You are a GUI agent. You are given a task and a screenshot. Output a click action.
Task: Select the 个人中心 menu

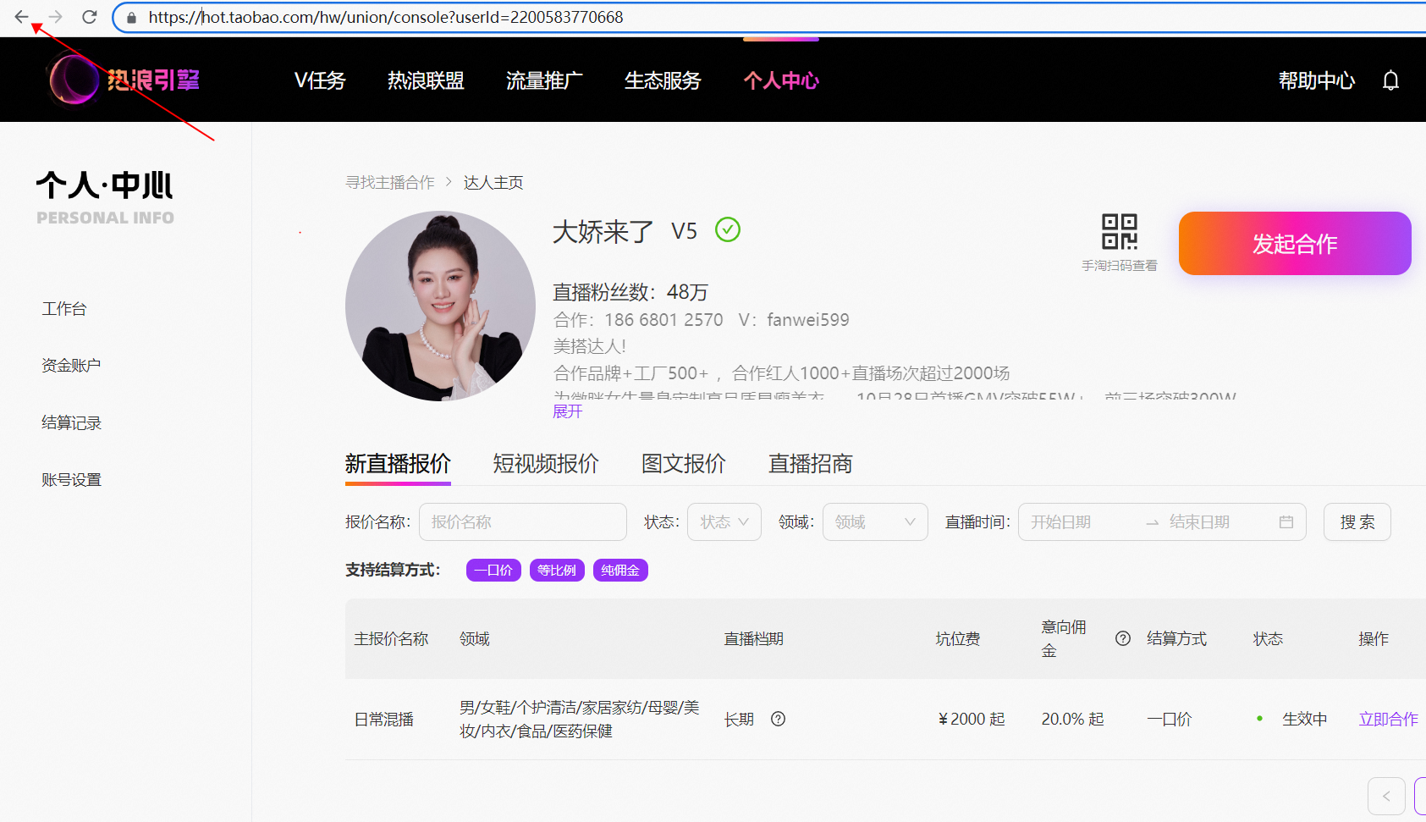point(781,80)
